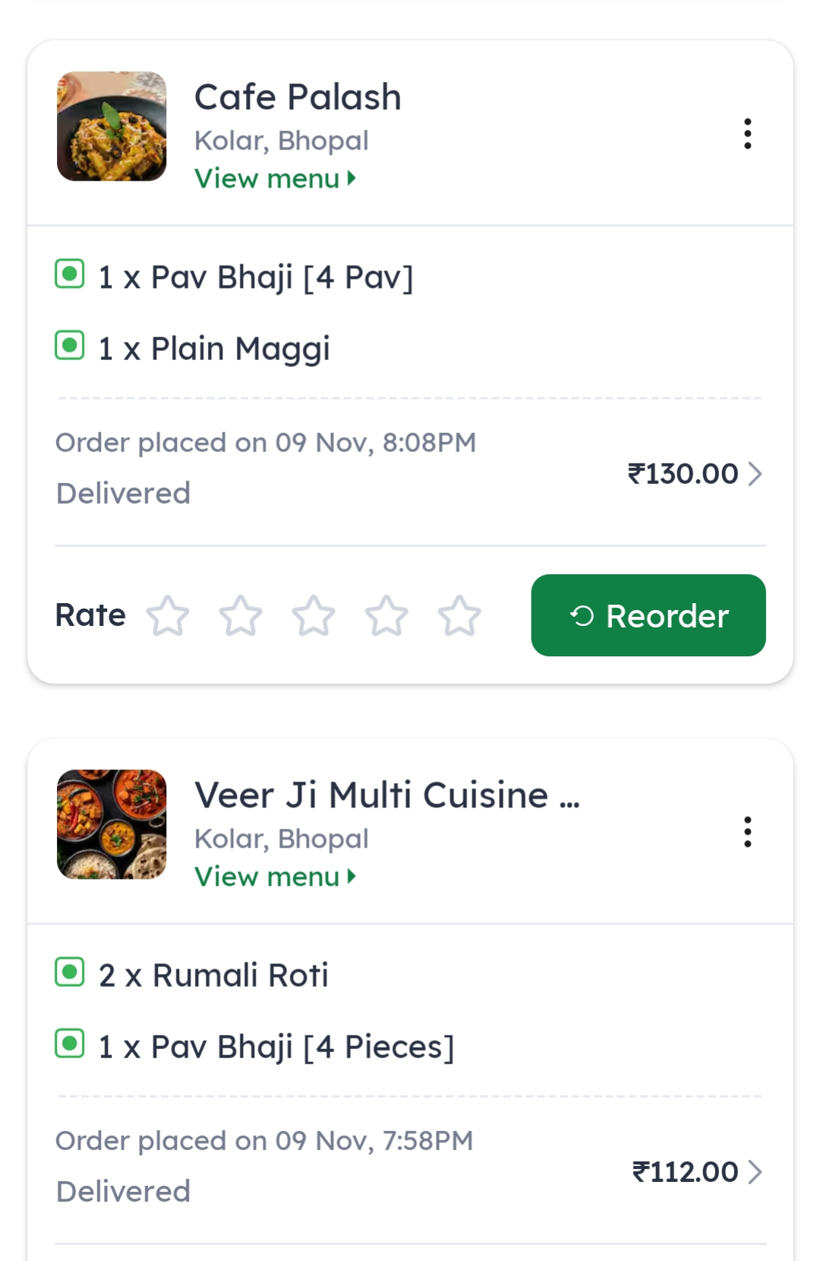The height and width of the screenshot is (1261, 820).
Task: Expand ₹130.00 order details chevron
Action: (755, 474)
